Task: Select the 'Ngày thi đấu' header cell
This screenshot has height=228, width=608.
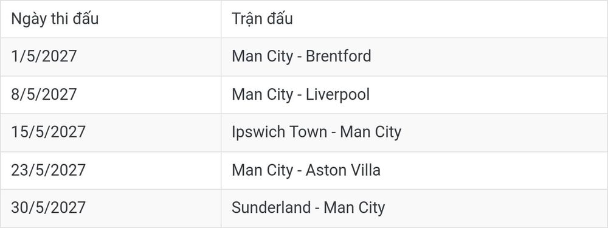Action: point(111,19)
